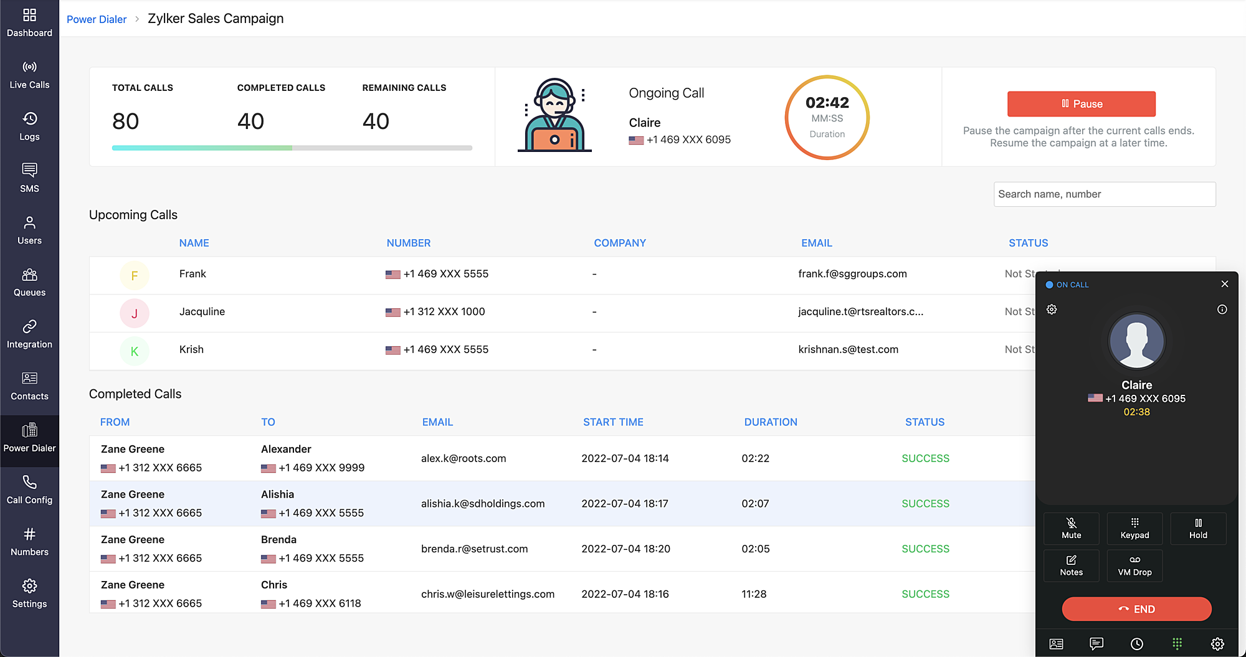Image resolution: width=1246 pixels, height=657 pixels.
Task: Open the green dialpad in the call widget
Action: pos(1177,644)
